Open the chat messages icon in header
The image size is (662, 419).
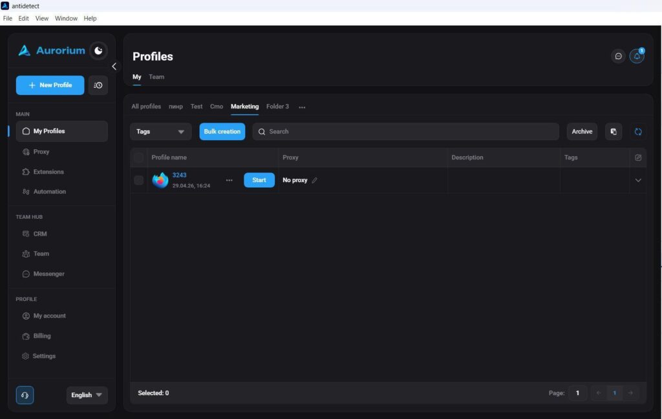(x=618, y=56)
